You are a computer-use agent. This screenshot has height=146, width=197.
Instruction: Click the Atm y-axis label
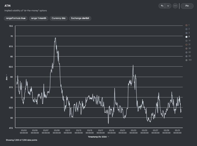coord(7,77)
